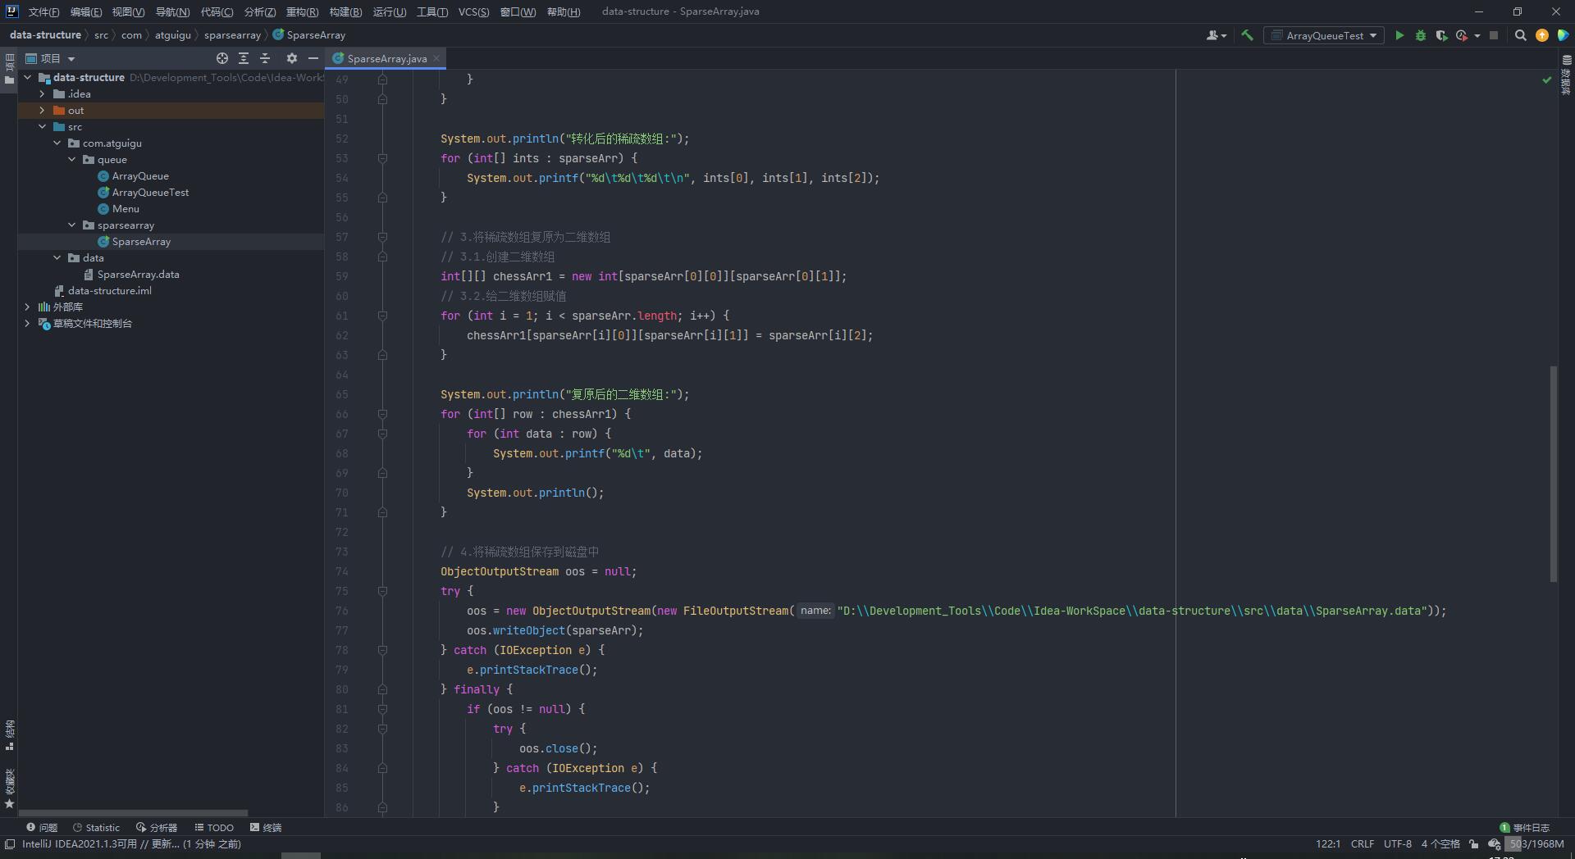
Task: Expand the .idea folder
Action: [42, 94]
